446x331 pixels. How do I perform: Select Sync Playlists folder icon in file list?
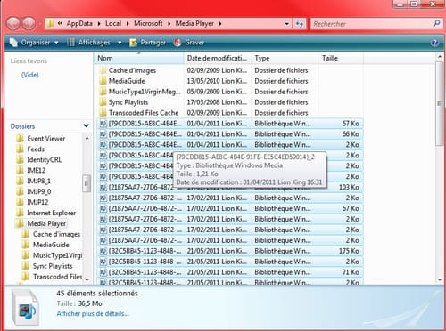103,102
